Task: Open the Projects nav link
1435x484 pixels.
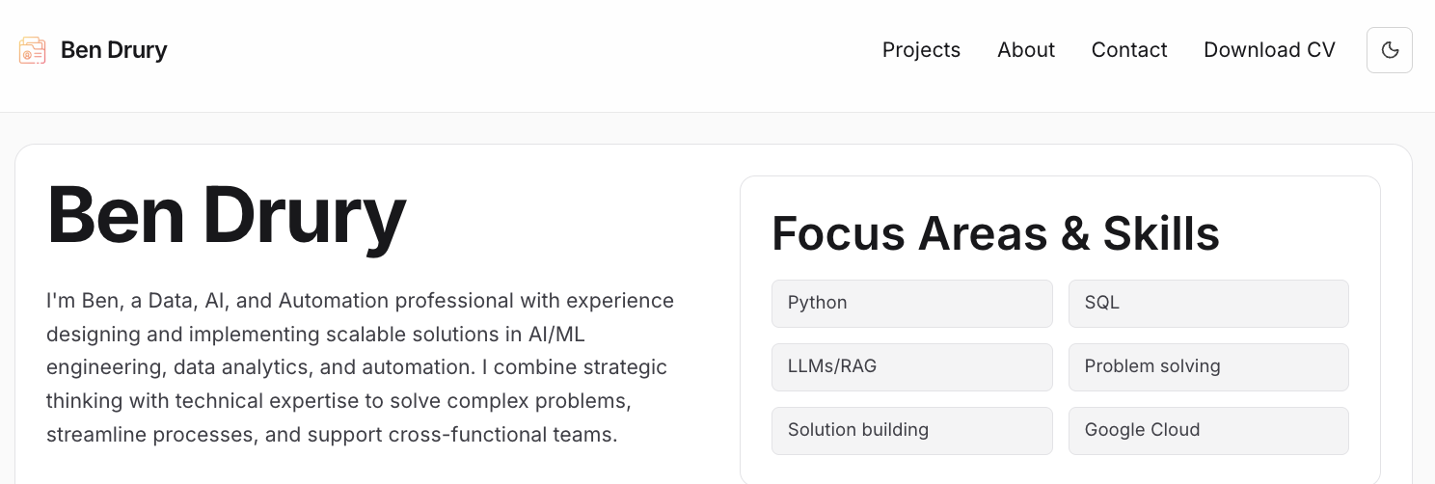Action: [x=921, y=50]
